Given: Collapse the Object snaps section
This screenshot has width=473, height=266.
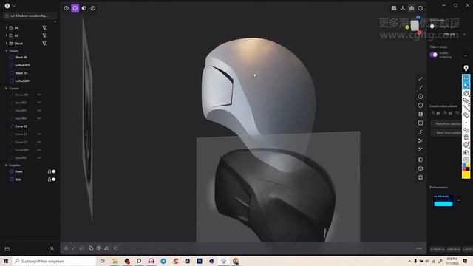Looking at the screenshot, I should tap(466, 56).
